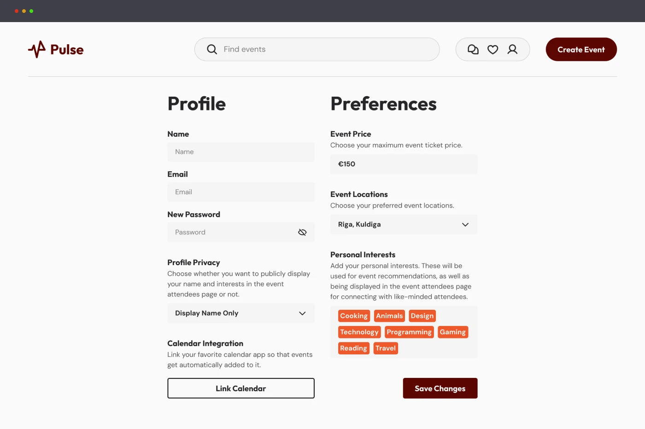The width and height of the screenshot is (645, 429).
Task: Open the chat messages icon
Action: tap(473, 49)
